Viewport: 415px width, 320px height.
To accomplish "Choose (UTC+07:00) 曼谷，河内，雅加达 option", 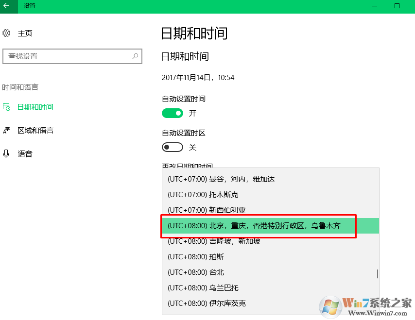I will pos(221,179).
